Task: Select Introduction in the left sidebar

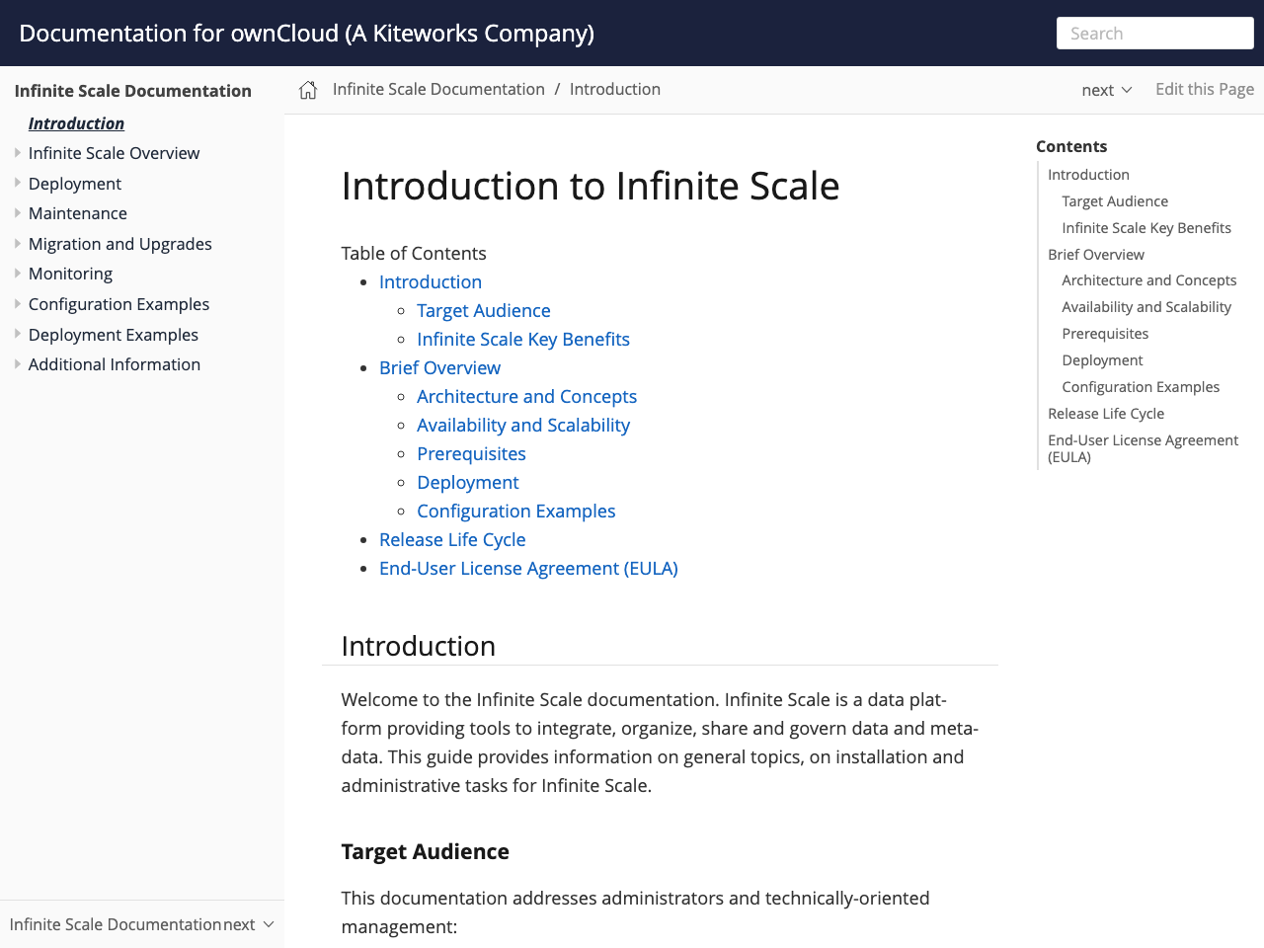Action: [76, 123]
